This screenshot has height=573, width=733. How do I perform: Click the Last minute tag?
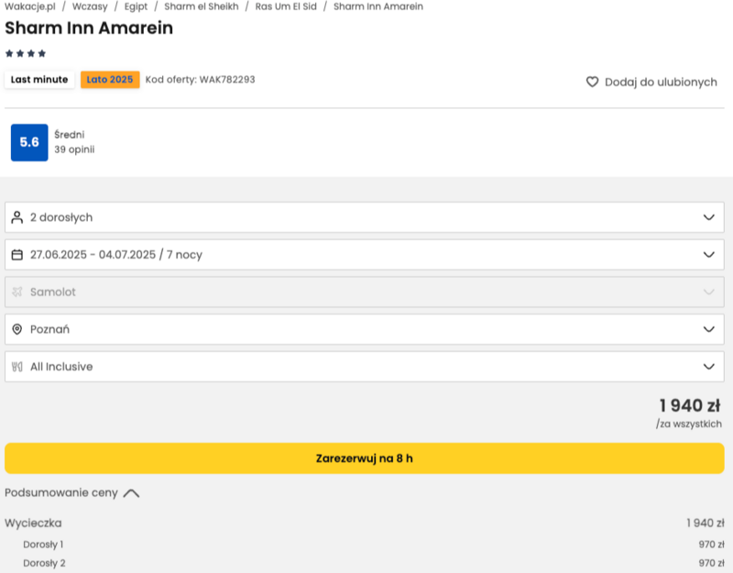pos(39,80)
